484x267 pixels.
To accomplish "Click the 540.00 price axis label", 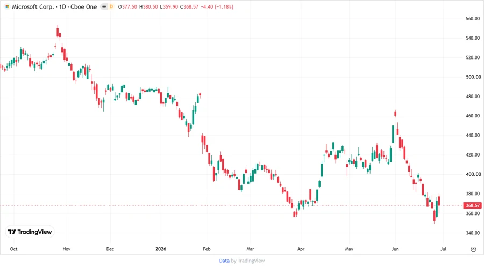I will 473,38.
